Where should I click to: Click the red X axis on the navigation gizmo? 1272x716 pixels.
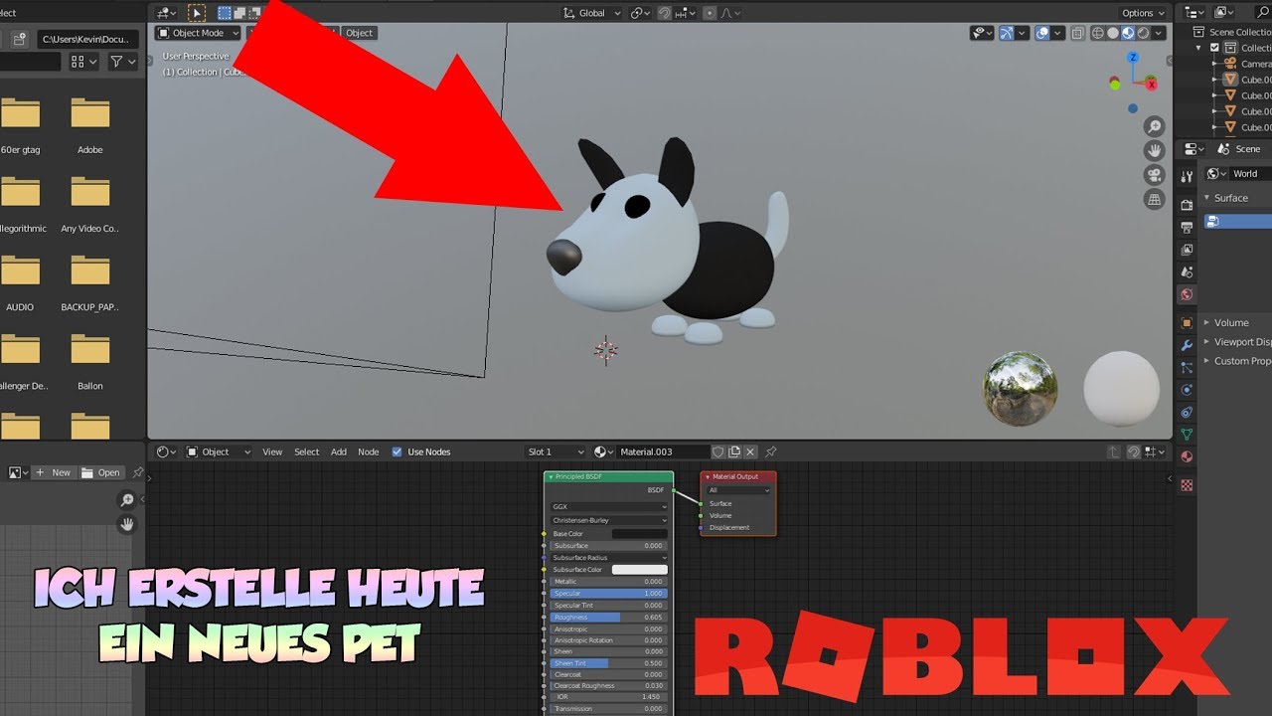click(x=1153, y=85)
